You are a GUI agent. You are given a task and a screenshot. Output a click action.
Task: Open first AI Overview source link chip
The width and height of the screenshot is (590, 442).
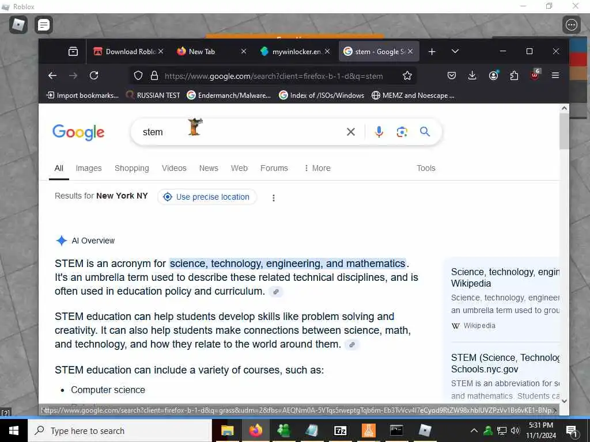[276, 292]
